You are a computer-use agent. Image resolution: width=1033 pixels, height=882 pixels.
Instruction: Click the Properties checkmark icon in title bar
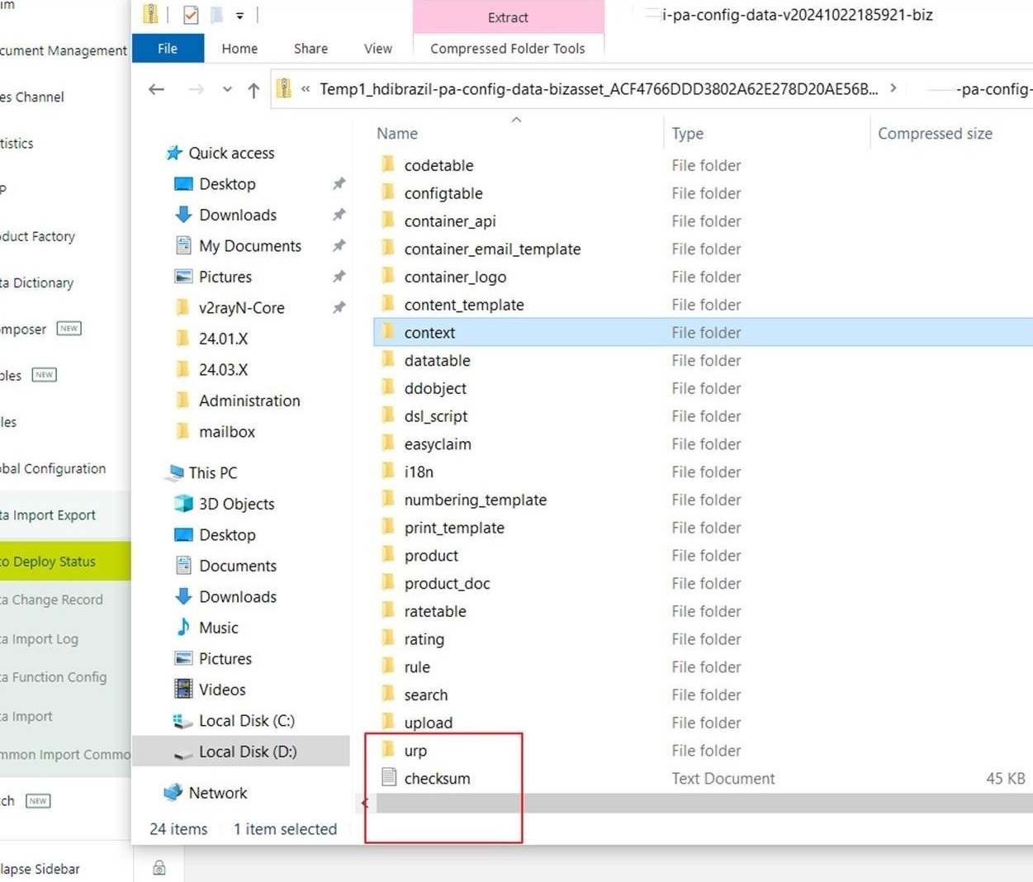pos(191,15)
